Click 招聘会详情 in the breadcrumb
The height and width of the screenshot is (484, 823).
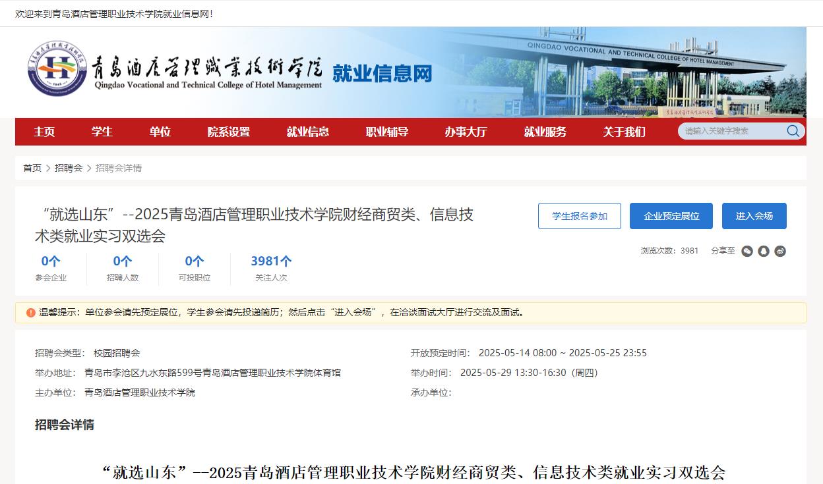click(119, 168)
